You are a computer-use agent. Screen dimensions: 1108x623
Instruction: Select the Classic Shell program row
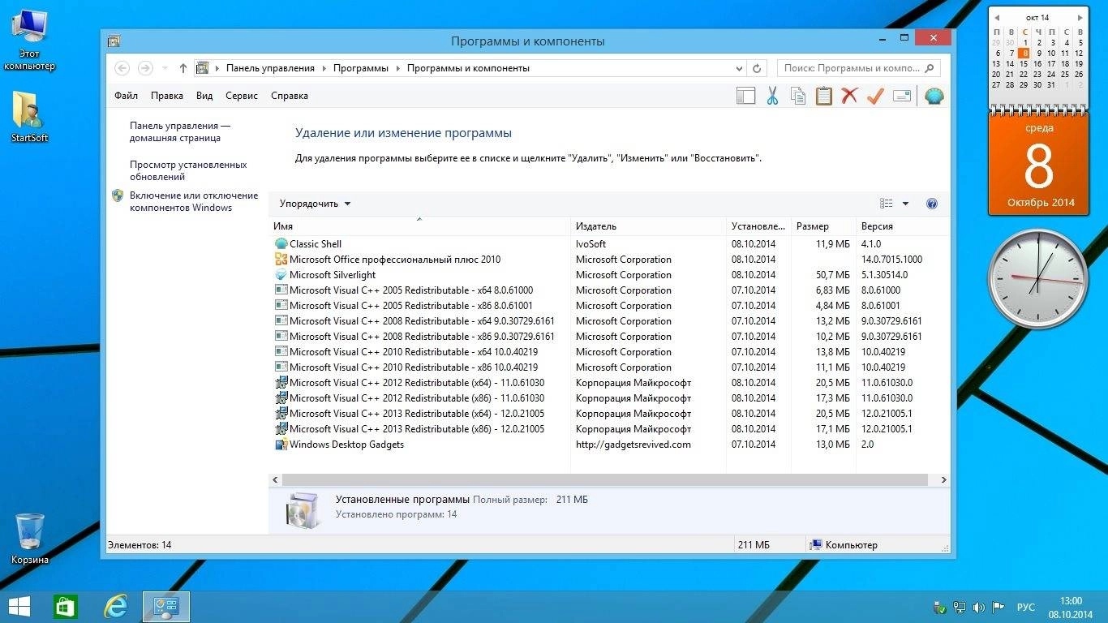(608, 244)
